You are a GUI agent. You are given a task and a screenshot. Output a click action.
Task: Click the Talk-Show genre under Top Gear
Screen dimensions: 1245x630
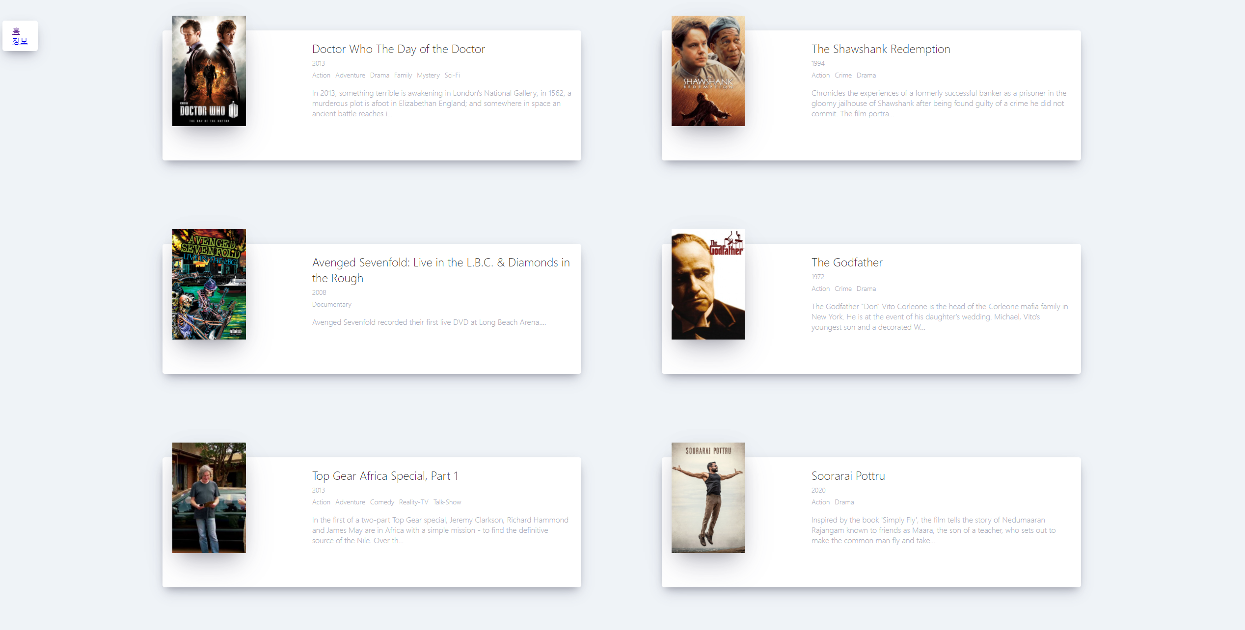point(447,502)
